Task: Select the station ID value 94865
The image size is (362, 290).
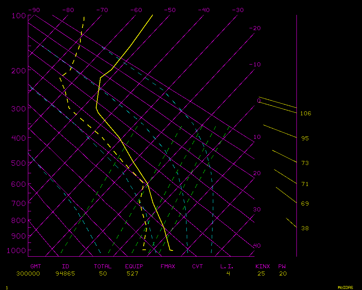Action: click(x=65, y=274)
